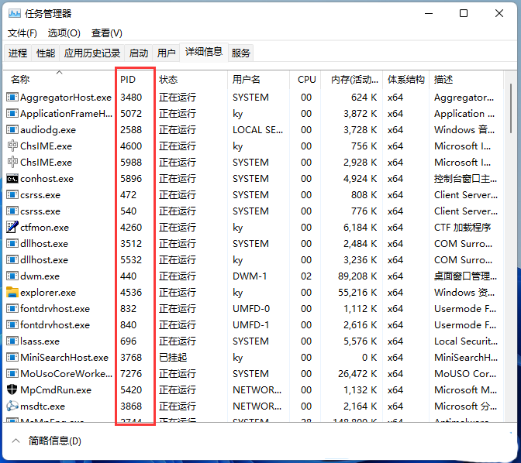Minimize the Task Manager window

tap(429, 14)
